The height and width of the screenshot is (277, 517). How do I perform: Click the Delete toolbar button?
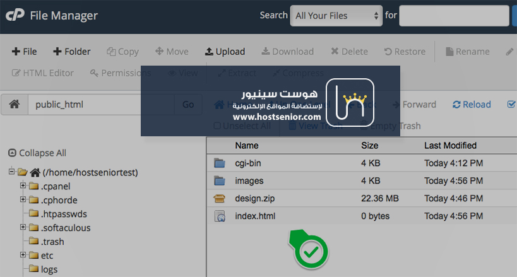tap(349, 52)
